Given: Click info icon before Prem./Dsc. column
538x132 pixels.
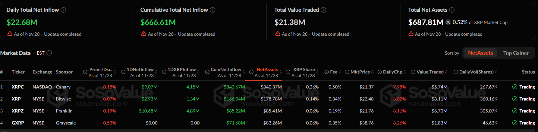Looking at the screenshot, I should [85, 72].
